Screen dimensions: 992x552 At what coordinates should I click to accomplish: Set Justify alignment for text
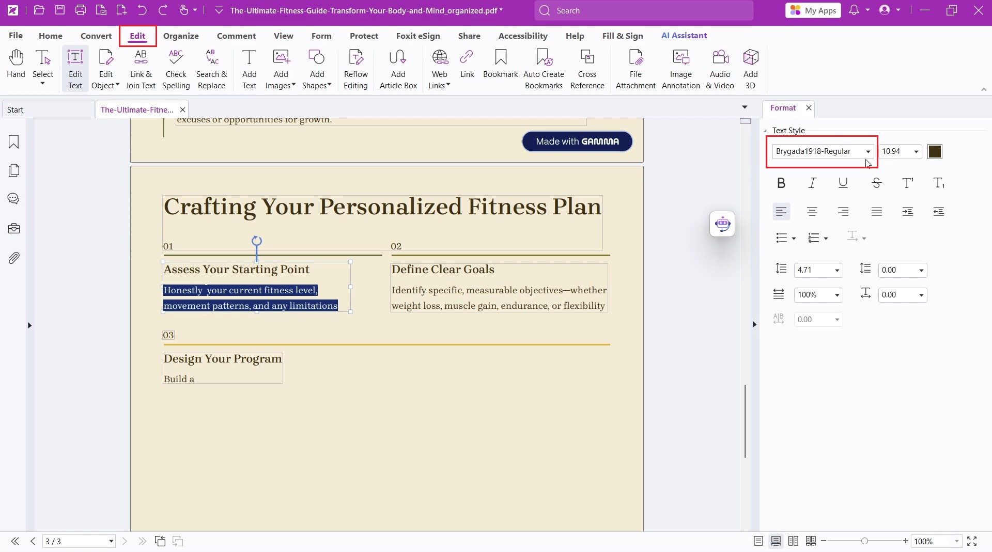coord(876,212)
